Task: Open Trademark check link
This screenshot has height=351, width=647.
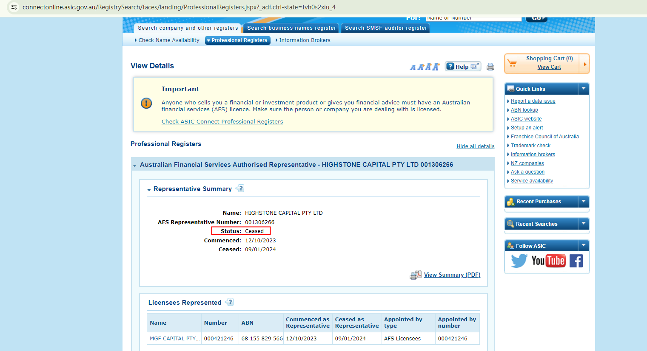Action: (530, 146)
